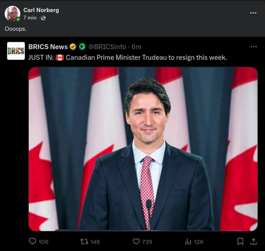Click the reply icon with 106 comments
265x251 pixels.
pyautogui.click(x=33, y=242)
